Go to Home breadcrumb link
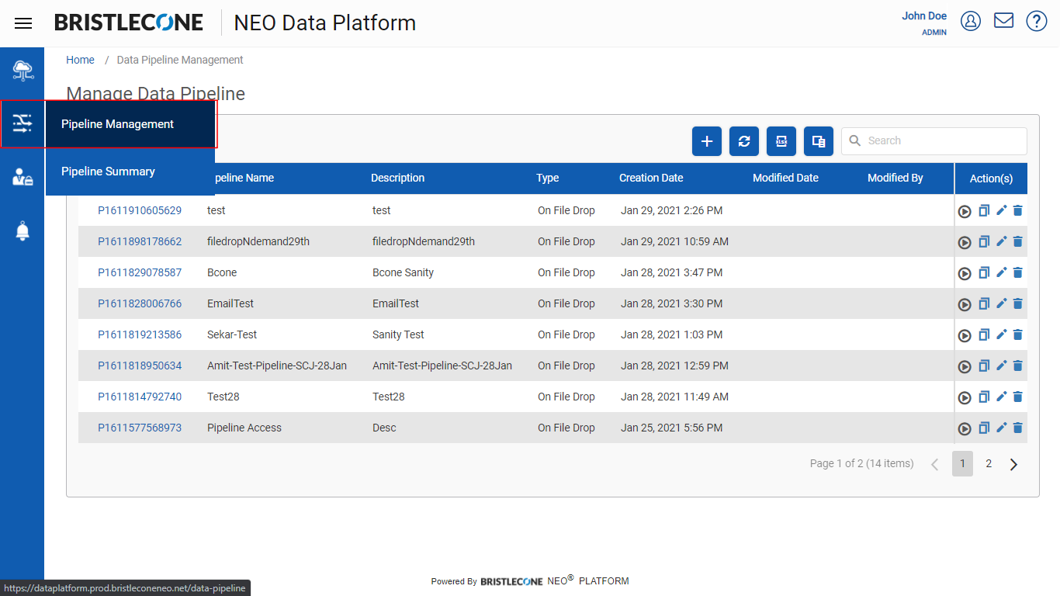1060x596 pixels. (80, 60)
